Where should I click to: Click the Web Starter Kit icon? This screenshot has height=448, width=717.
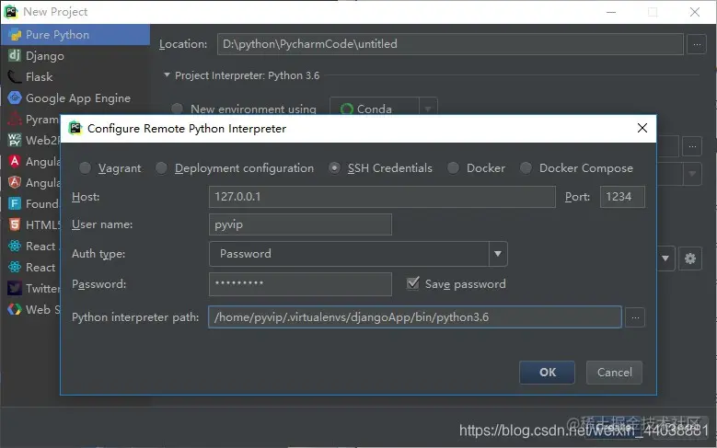pos(15,309)
